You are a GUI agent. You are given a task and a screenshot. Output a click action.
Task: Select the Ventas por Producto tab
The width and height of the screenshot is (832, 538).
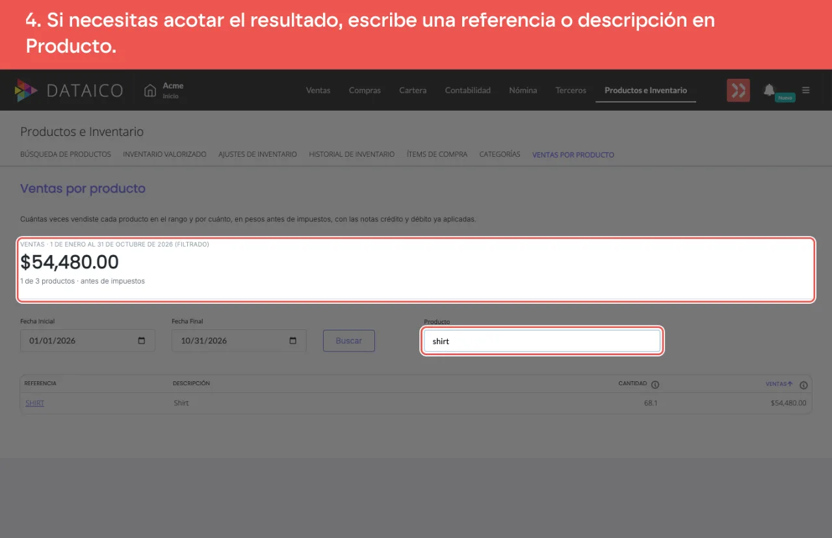[573, 155]
